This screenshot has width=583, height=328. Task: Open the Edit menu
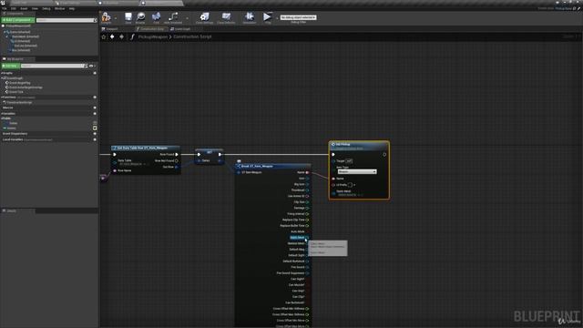coord(14,8)
